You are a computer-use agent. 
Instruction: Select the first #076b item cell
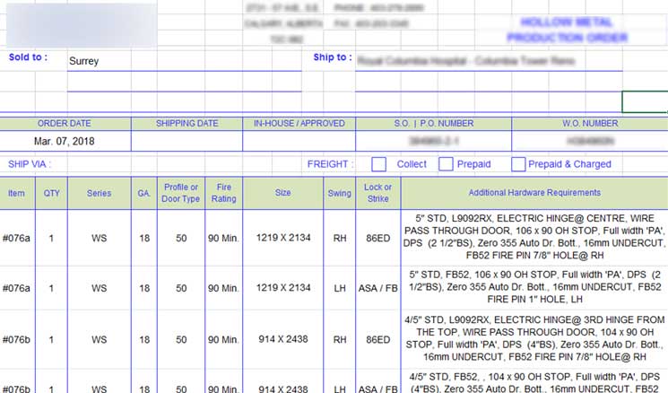pos(17,340)
